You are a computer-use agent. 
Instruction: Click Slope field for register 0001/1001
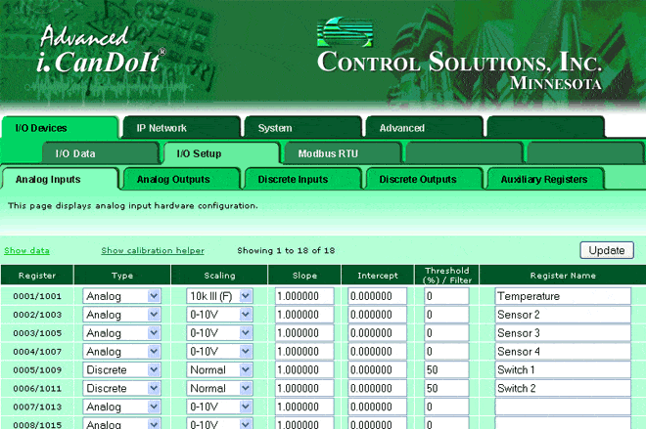[304, 296]
